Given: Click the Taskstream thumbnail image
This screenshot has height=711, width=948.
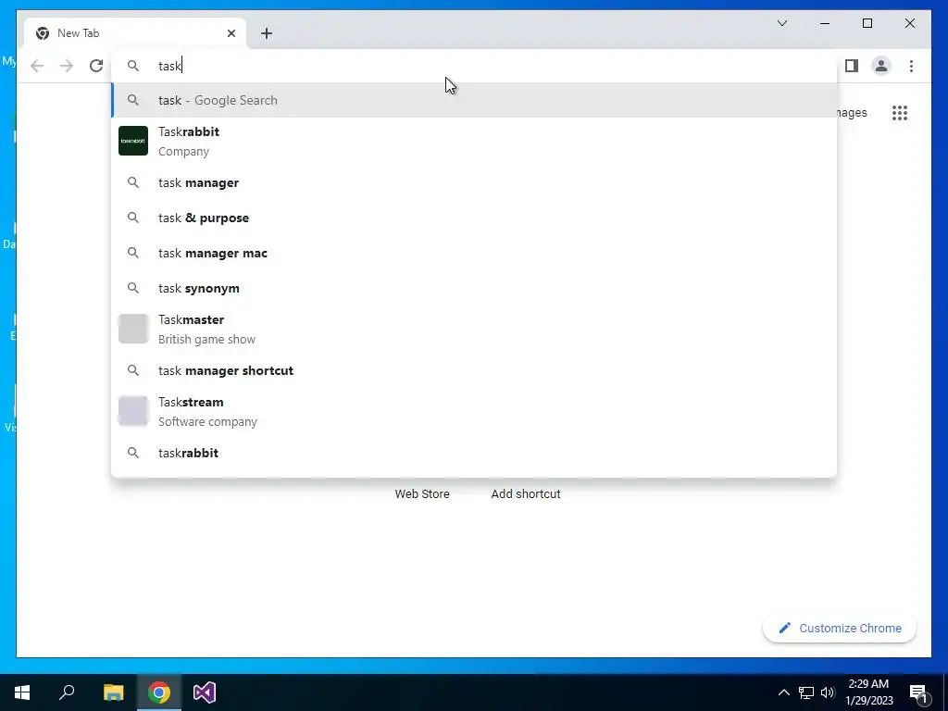Looking at the screenshot, I should [133, 411].
